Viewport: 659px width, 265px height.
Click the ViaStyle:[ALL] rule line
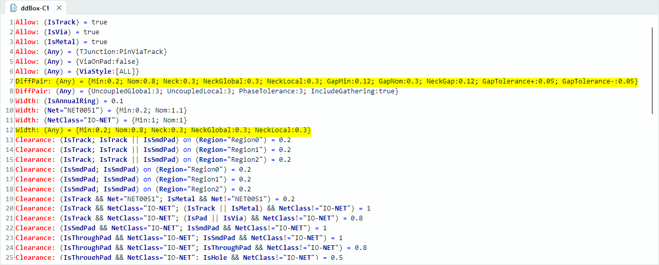click(77, 72)
